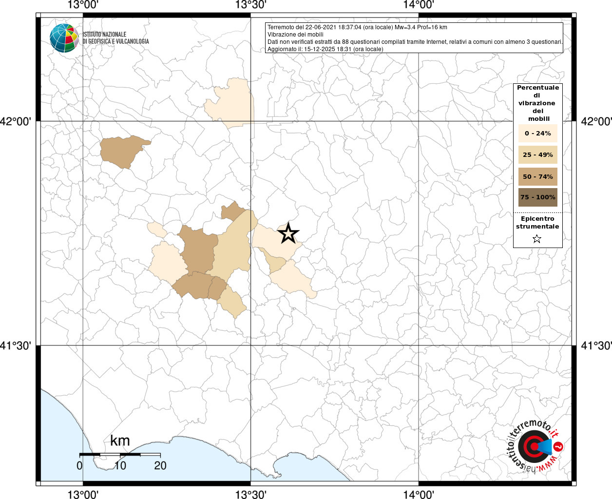Click the scale bar '20' mark
612x499 pixels.
point(160,465)
